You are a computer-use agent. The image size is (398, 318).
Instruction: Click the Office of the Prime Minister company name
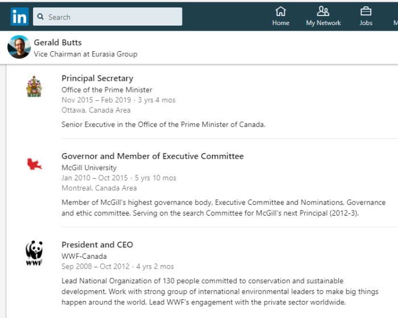click(x=107, y=90)
